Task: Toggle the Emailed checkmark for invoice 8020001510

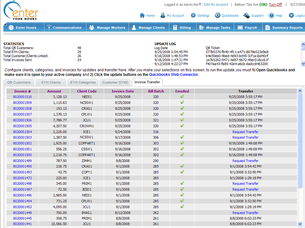Action: 182,96
